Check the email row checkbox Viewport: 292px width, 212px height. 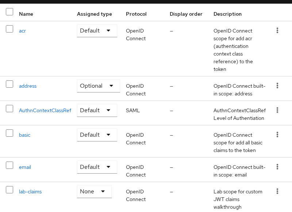9,165
